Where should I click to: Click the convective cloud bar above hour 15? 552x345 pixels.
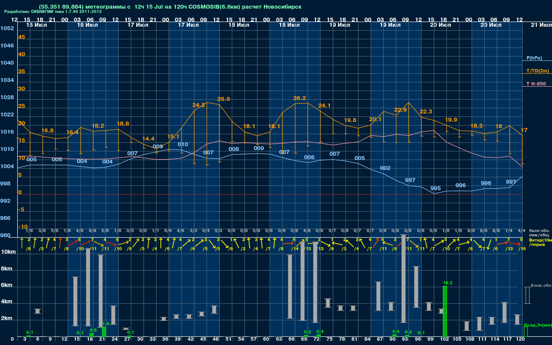click(75, 301)
